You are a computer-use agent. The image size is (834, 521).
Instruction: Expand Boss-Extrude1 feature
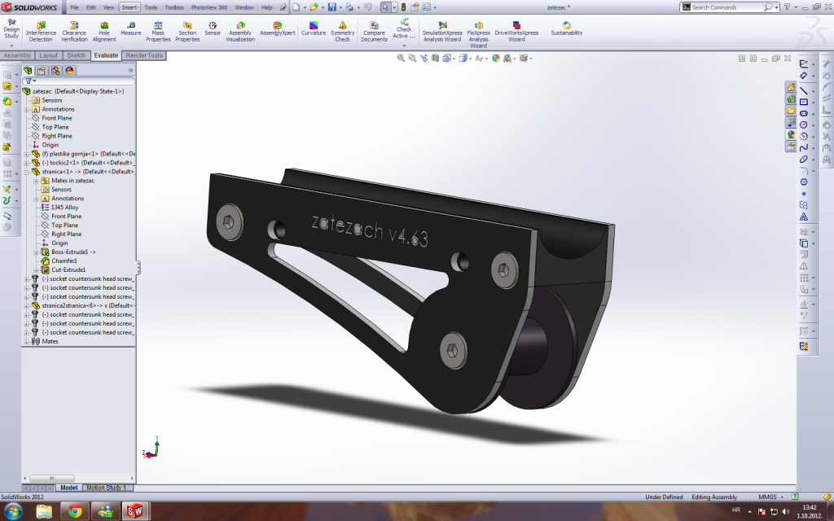pos(36,252)
